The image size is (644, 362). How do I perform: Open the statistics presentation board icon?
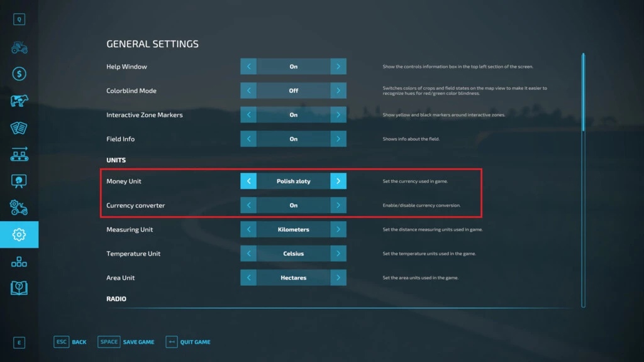[19, 181]
